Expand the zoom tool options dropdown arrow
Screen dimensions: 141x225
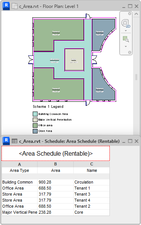pyautogui.click(x=126, y=46)
